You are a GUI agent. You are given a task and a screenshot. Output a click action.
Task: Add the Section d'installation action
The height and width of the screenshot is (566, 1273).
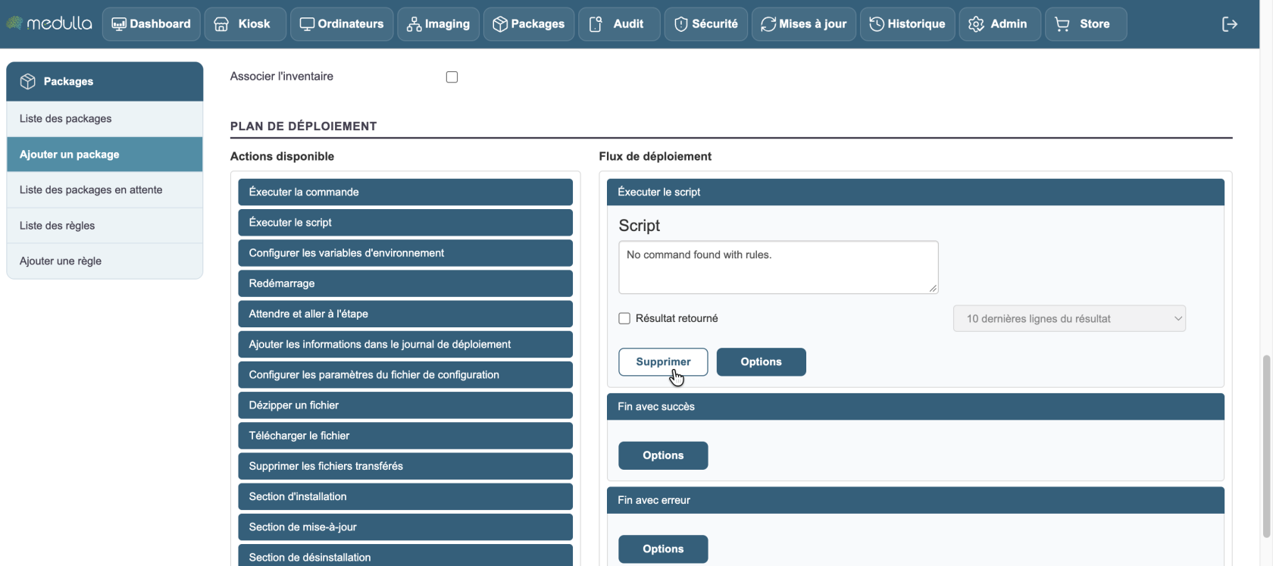point(405,496)
